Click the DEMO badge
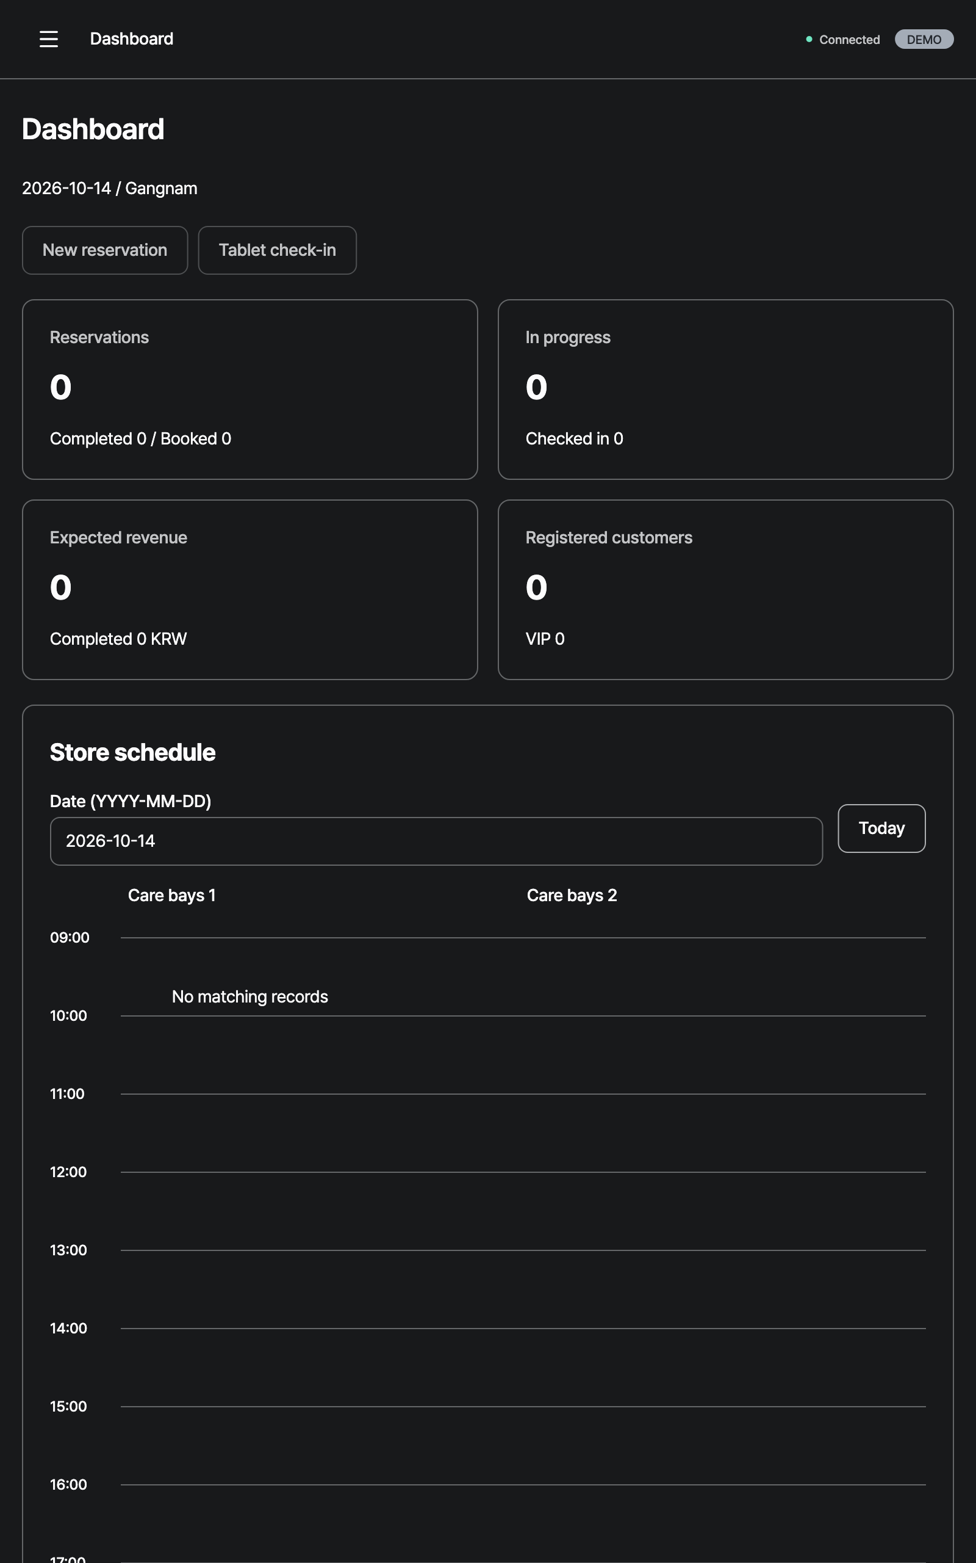976x1563 pixels. pos(924,40)
